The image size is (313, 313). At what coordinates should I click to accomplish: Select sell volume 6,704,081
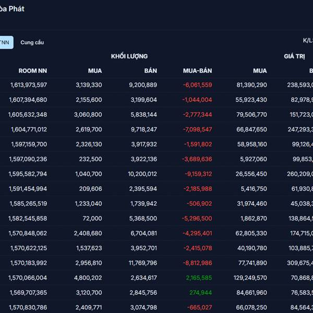144,233
